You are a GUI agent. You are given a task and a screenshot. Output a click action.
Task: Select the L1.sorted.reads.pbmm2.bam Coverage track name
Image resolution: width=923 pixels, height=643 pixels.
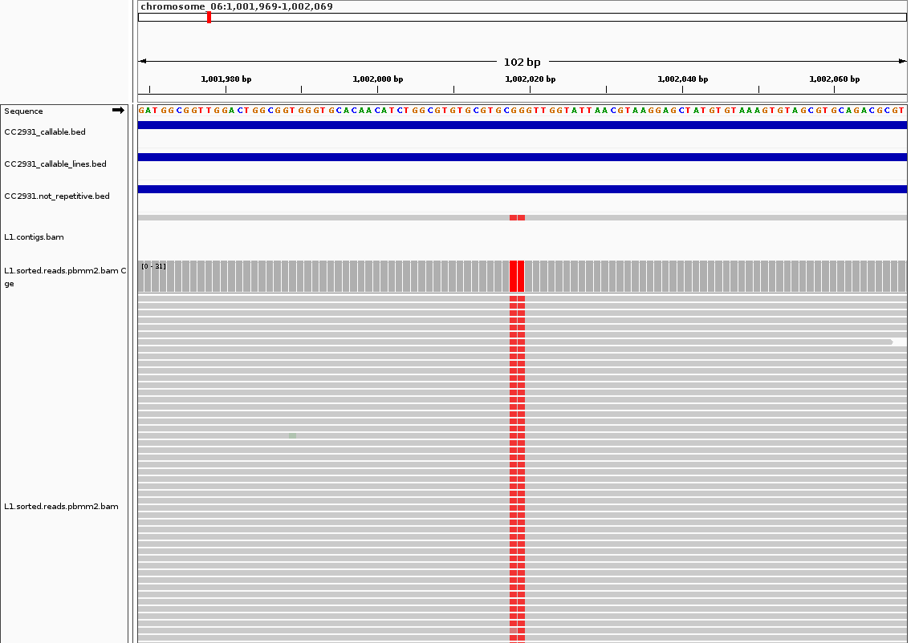click(63, 270)
